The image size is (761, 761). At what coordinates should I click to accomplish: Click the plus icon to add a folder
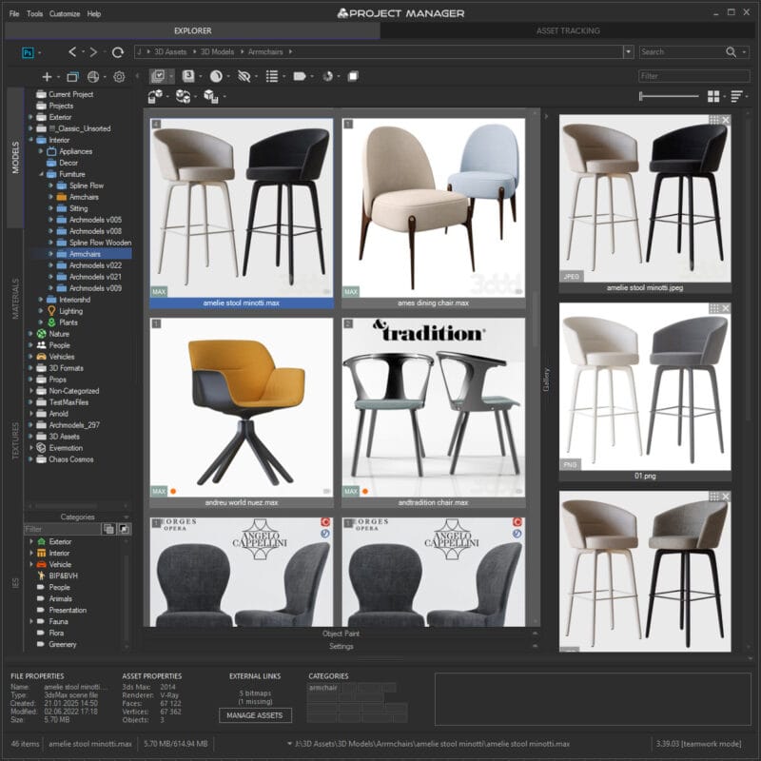click(x=47, y=77)
